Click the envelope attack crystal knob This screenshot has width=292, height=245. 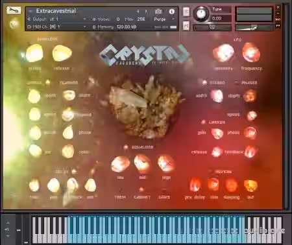coord(34,53)
